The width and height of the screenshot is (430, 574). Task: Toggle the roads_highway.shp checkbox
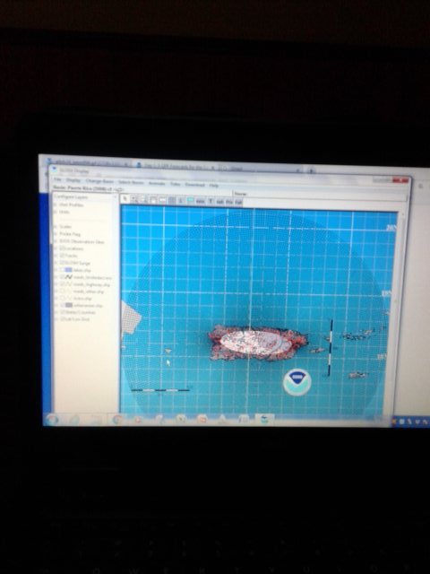click(62, 284)
